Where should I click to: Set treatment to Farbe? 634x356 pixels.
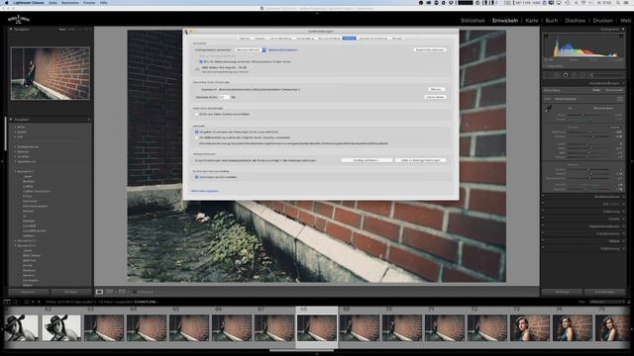pyautogui.click(x=596, y=90)
